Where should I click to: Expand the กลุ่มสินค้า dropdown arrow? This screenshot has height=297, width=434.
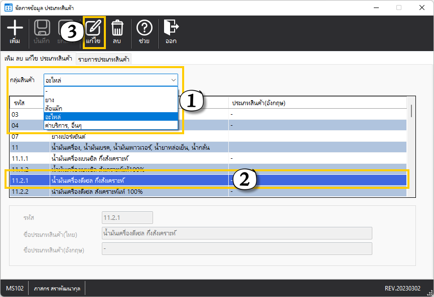[x=173, y=80]
